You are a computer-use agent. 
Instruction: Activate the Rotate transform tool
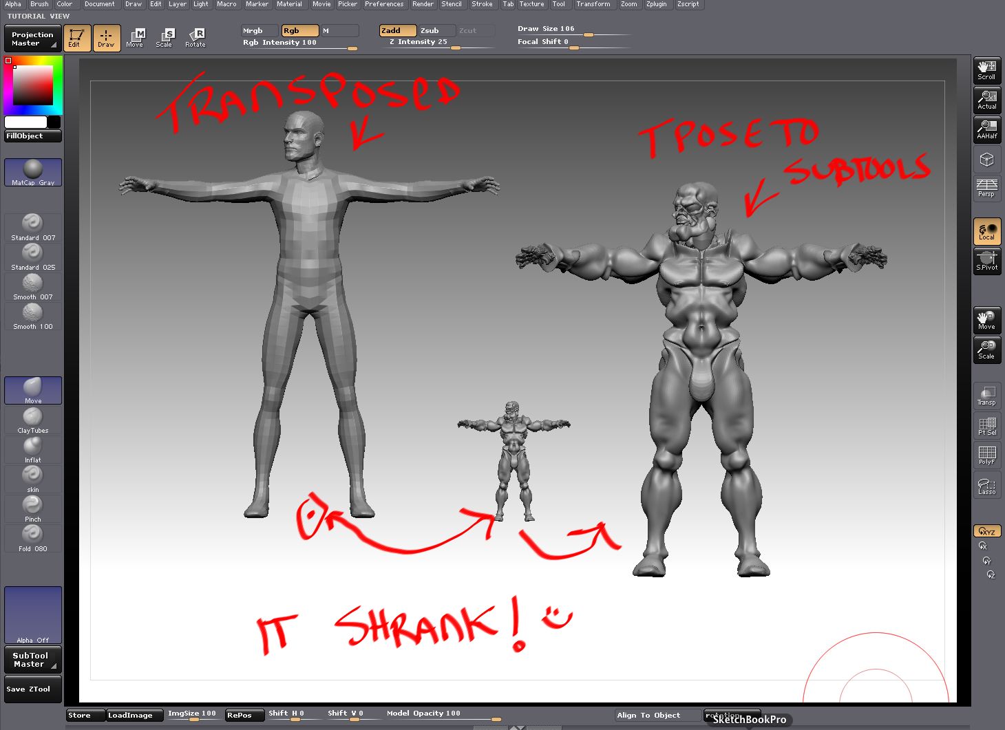[x=195, y=38]
